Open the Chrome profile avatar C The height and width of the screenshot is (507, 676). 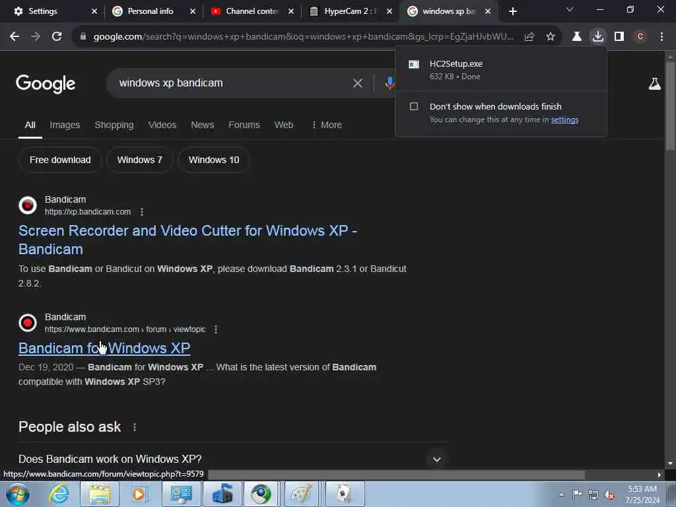640,37
